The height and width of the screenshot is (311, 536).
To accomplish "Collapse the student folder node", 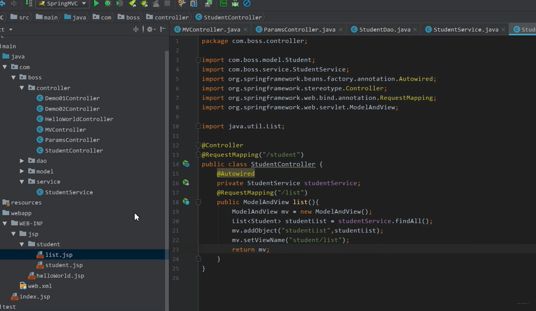I will pos(22,244).
